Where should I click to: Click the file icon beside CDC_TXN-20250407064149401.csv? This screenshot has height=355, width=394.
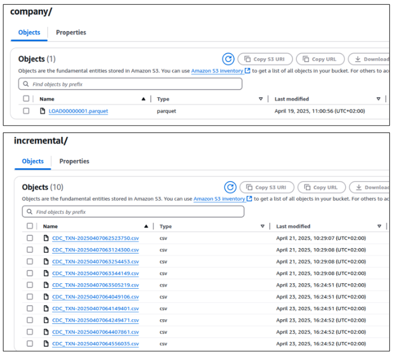tap(46, 308)
